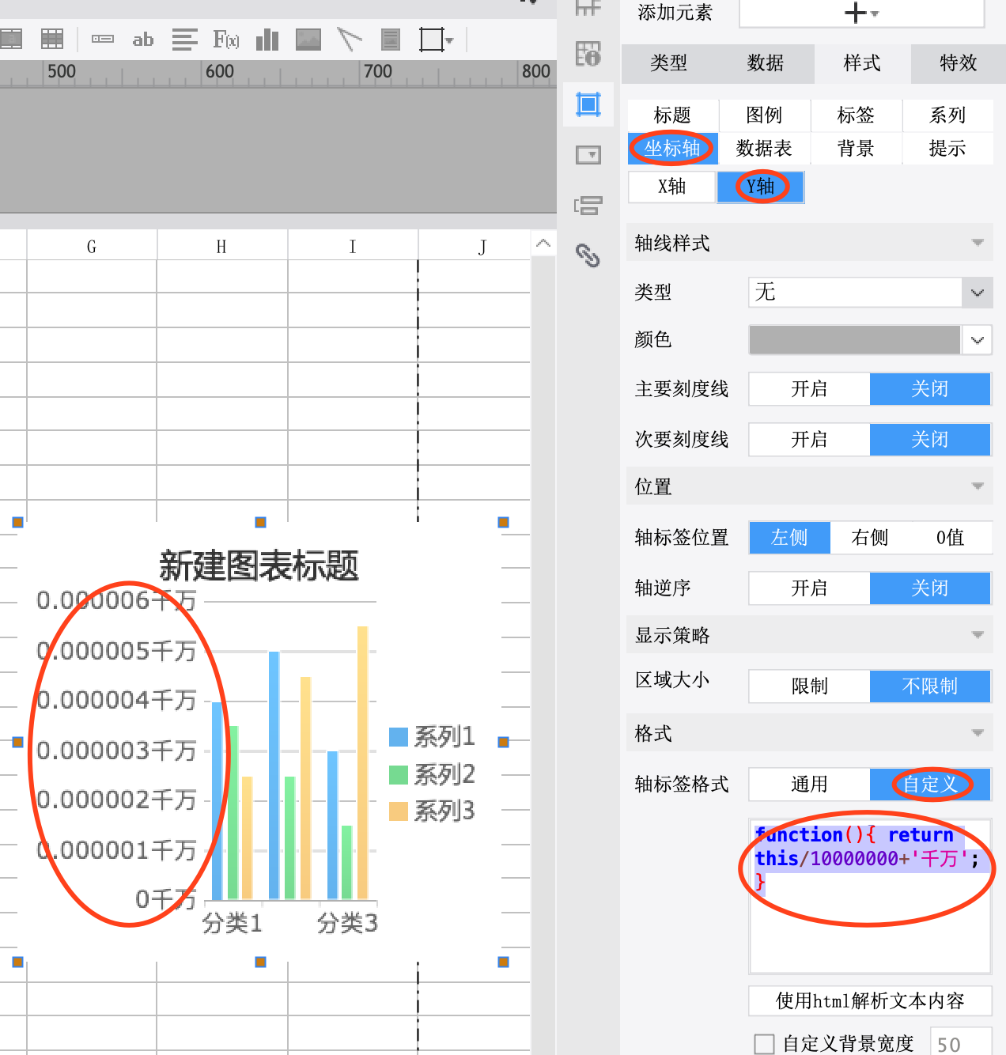Image resolution: width=1006 pixels, height=1055 pixels.
Task: Click the table grid toolbar icon
Action: [52, 39]
